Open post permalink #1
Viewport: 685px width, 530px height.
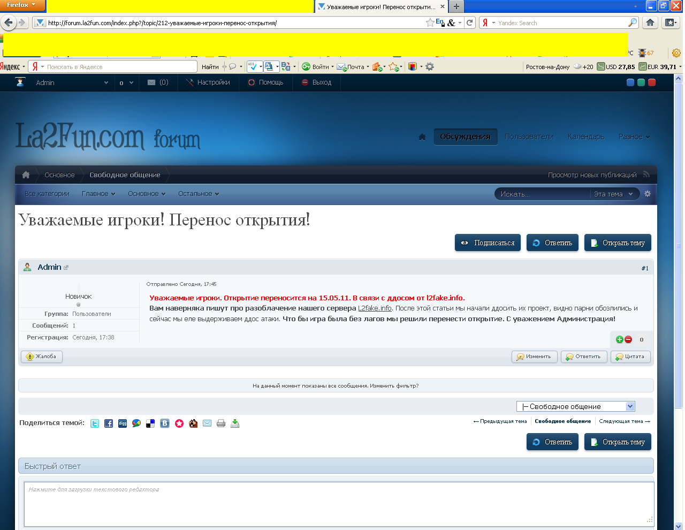click(645, 268)
